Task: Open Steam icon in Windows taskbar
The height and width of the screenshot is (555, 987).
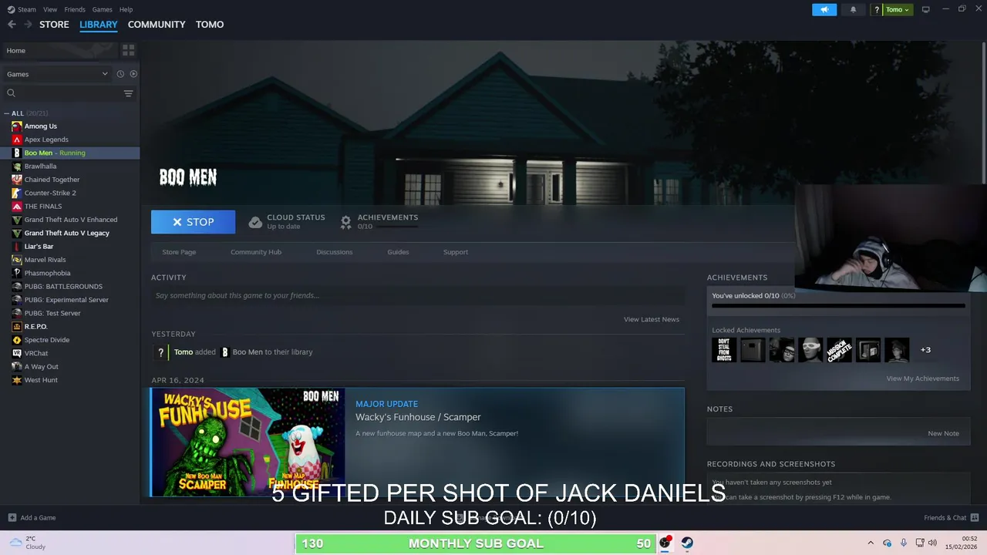Action: (687, 543)
